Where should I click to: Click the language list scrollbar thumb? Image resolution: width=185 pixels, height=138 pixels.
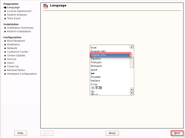pos(132,62)
